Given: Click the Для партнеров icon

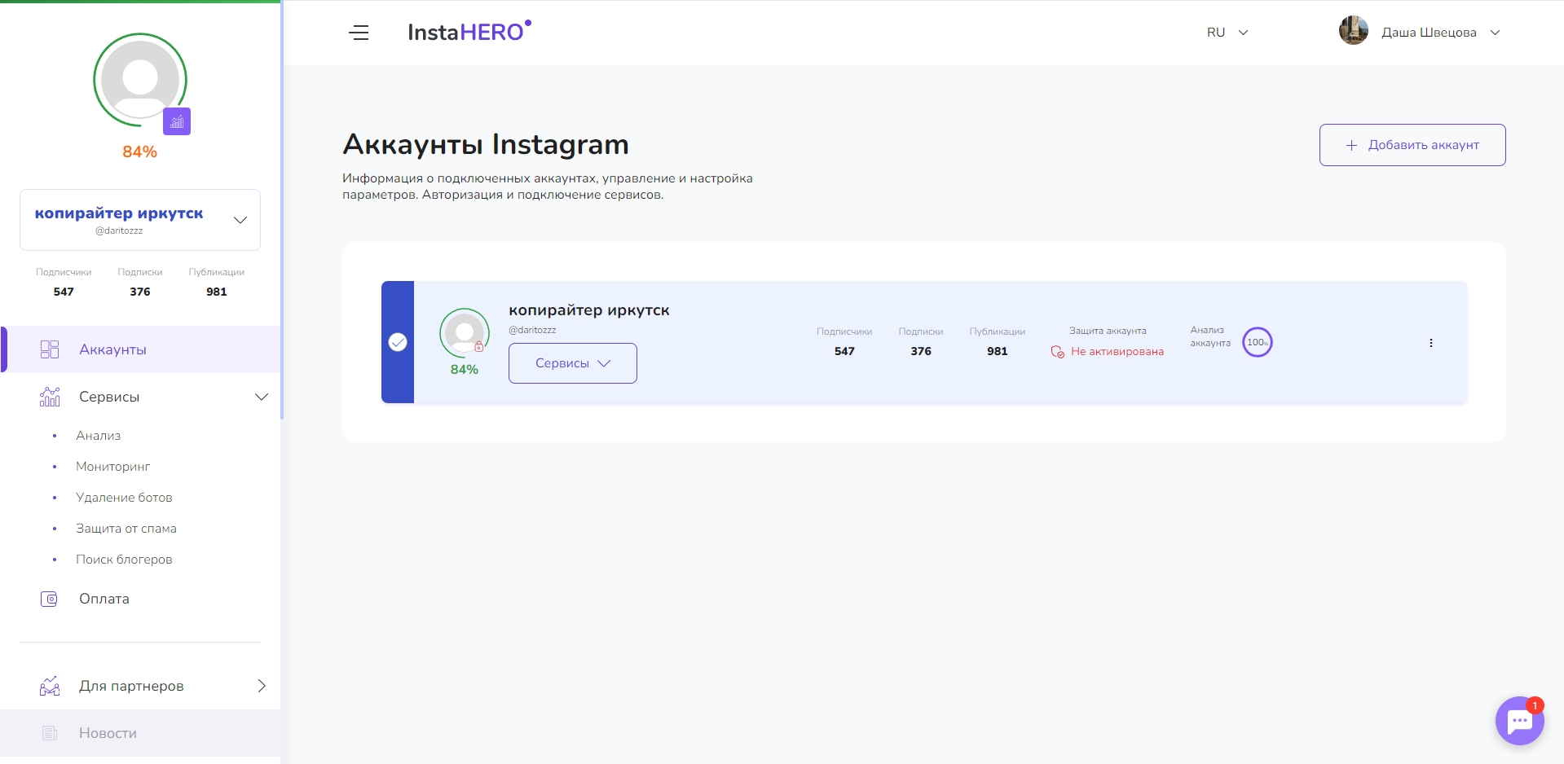Looking at the screenshot, I should pyautogui.click(x=50, y=686).
